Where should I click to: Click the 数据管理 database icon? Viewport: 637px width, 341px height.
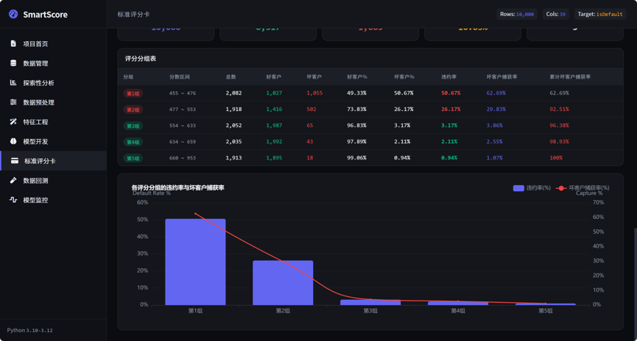(13, 63)
